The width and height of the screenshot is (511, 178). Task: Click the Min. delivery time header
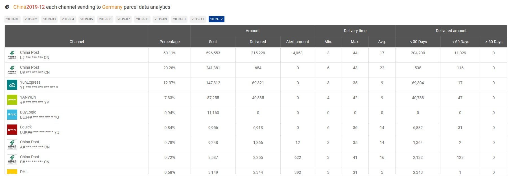click(x=328, y=42)
